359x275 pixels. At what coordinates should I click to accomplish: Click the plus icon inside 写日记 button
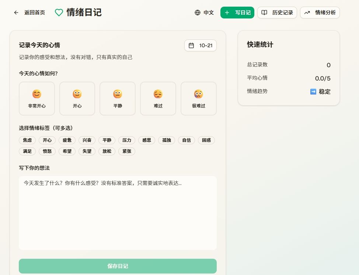(227, 12)
